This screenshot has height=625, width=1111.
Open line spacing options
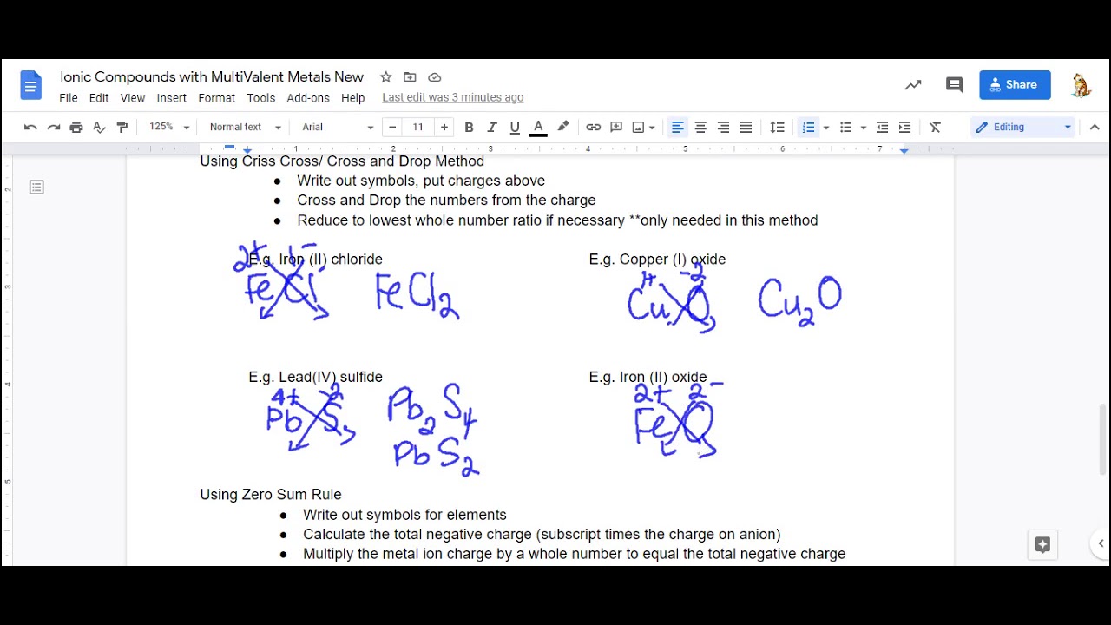click(778, 128)
